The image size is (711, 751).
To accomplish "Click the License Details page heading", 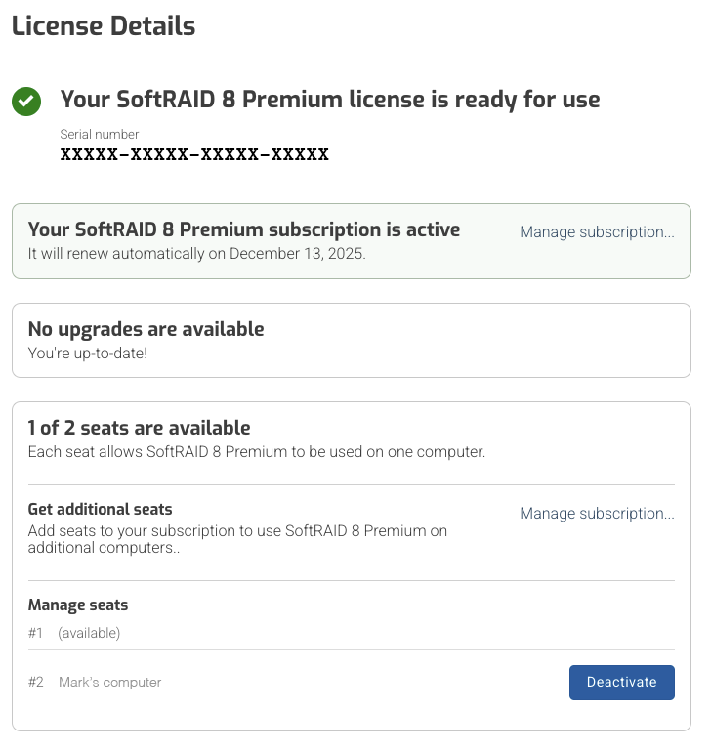I will click(104, 26).
